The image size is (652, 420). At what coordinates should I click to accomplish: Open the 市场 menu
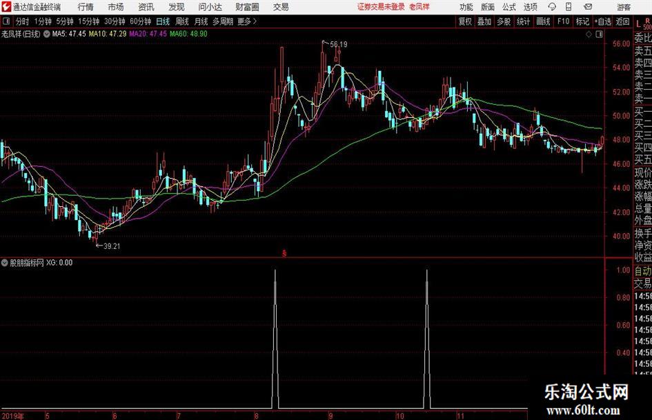click(x=116, y=7)
